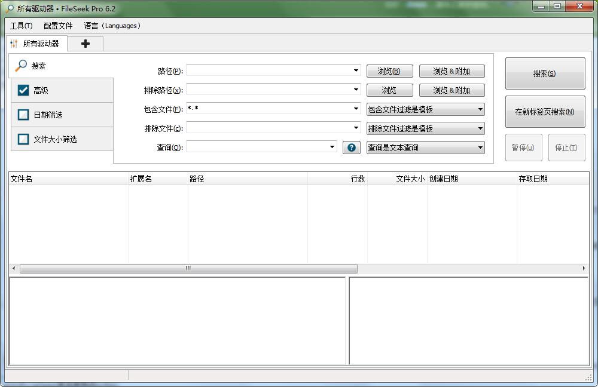Sort results by 文件名 column header
The height and width of the screenshot is (387, 598).
(69, 179)
